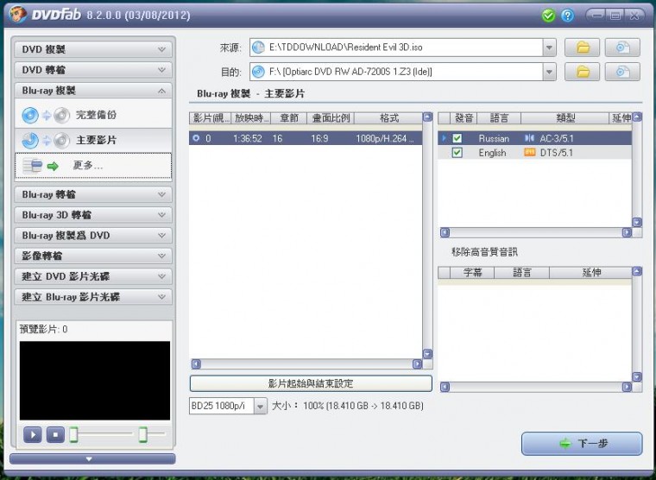Click the DTS audio type icon for English
Screen dimensions: 656x480
pos(529,153)
